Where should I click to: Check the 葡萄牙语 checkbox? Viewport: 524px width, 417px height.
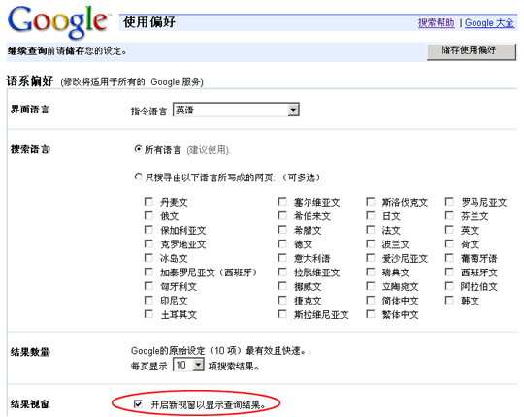449,257
